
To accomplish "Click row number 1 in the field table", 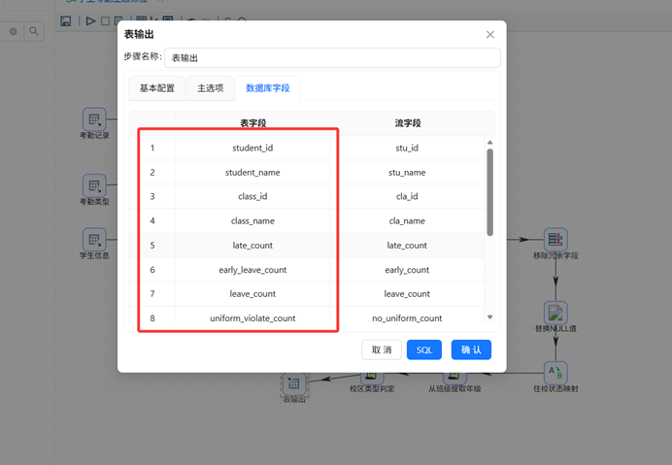I will click(x=152, y=148).
